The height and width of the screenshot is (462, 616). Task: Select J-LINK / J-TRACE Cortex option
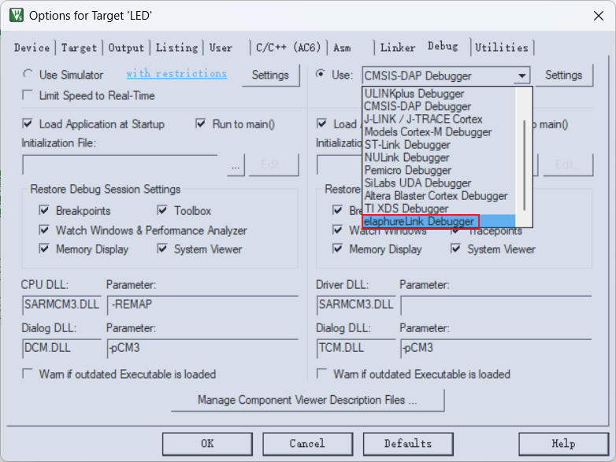pos(440,120)
